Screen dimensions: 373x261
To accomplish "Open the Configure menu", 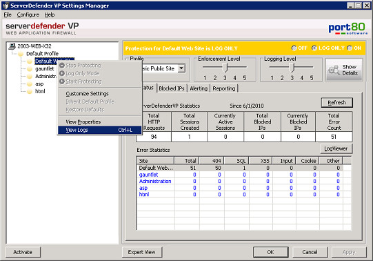I will tap(28, 14).
